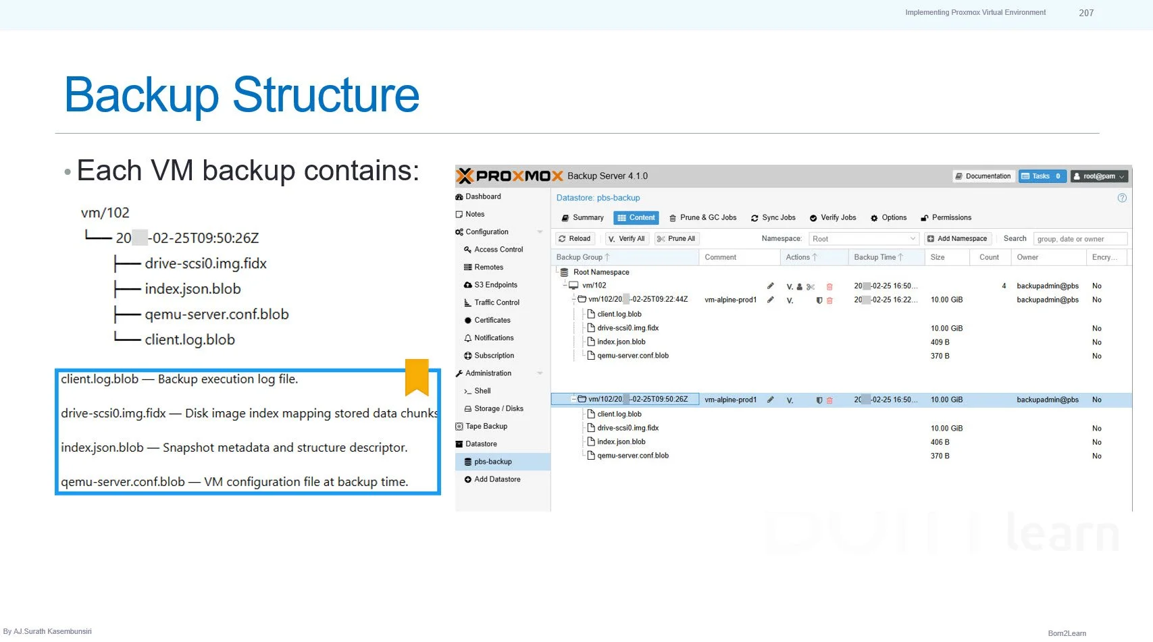The width and height of the screenshot is (1153, 642).
Task: Edit comment pencil for T09:22:44Z snapshot
Action: (x=770, y=300)
